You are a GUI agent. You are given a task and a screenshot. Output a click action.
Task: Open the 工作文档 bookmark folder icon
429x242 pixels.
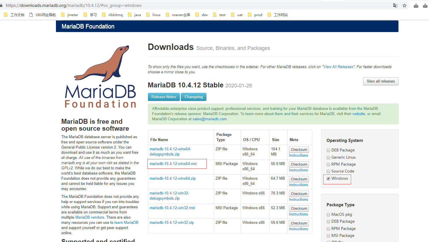tap(6, 15)
